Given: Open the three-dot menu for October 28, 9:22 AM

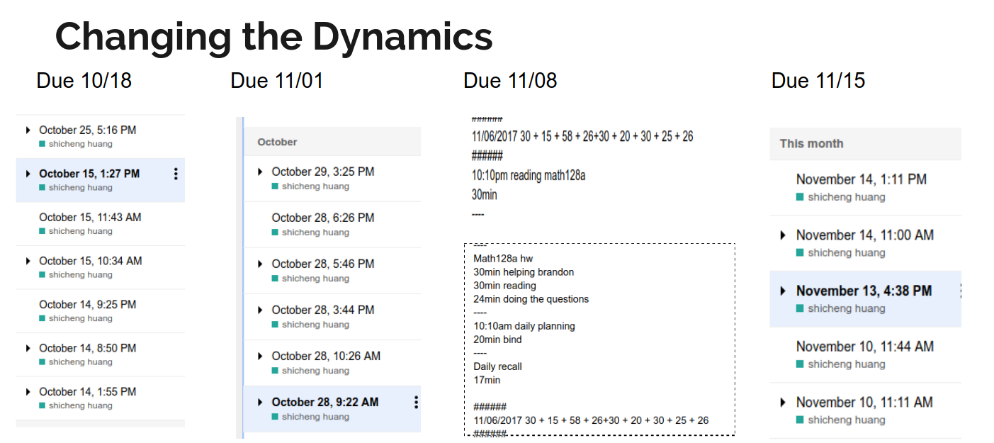Looking at the screenshot, I should [x=416, y=403].
